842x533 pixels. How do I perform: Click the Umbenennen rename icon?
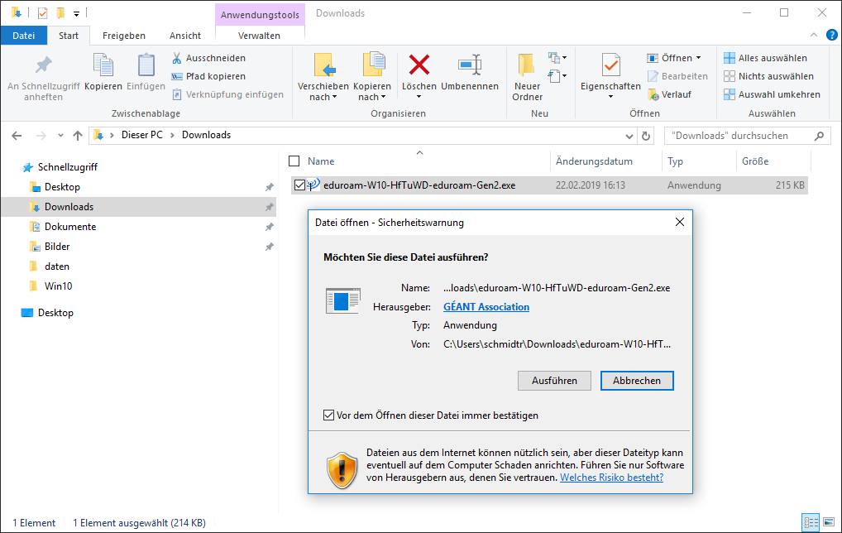[x=469, y=65]
